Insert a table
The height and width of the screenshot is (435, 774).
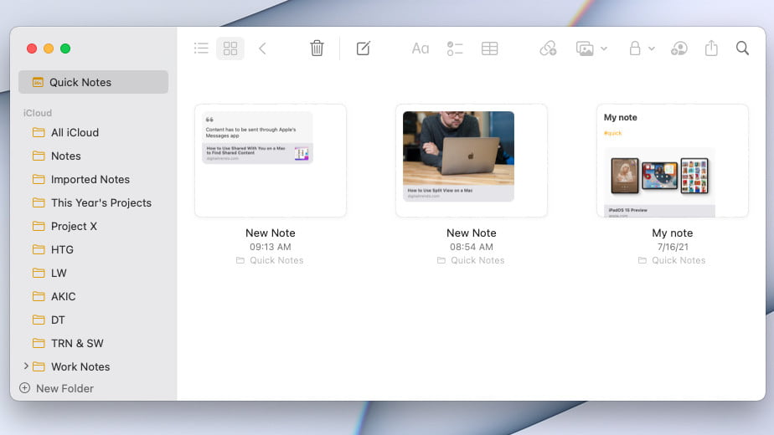[490, 49]
